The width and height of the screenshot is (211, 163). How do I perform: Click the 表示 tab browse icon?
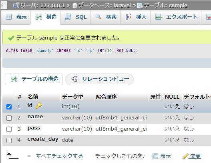coord(9,17)
